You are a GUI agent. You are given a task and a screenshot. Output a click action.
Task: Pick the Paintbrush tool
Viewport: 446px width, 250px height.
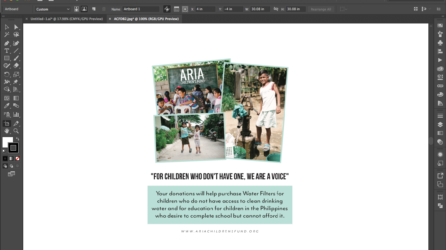click(x=16, y=58)
